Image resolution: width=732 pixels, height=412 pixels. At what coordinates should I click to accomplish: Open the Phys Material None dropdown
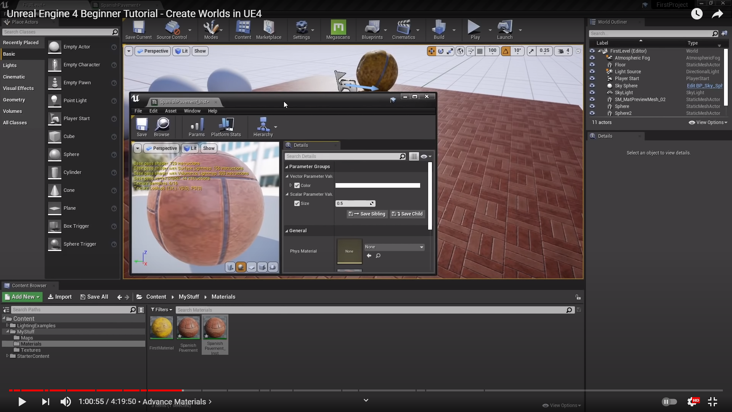[394, 247]
